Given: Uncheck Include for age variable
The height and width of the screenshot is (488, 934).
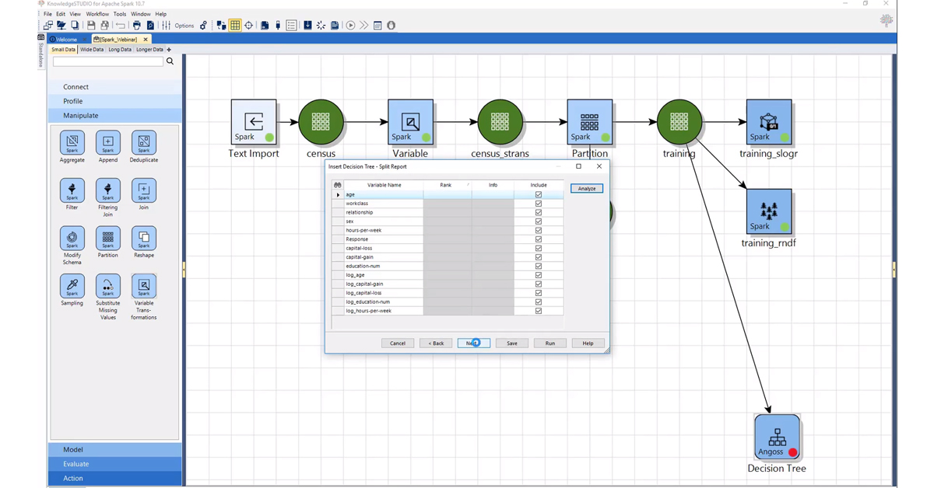Looking at the screenshot, I should click(x=539, y=194).
